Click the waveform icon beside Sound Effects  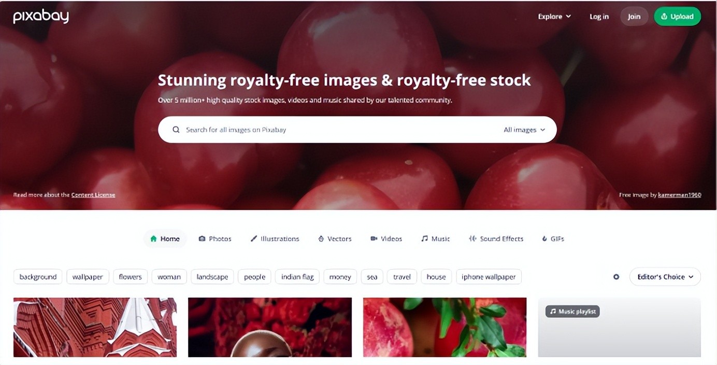coord(472,238)
